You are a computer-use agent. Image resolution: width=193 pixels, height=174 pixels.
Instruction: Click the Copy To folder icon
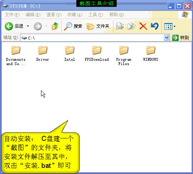[131, 26]
